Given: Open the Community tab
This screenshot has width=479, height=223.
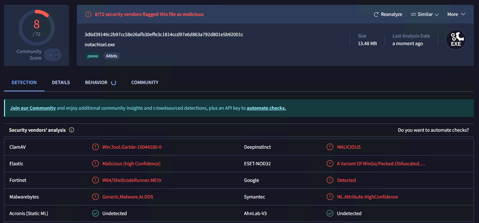Looking at the screenshot, I should (x=145, y=83).
